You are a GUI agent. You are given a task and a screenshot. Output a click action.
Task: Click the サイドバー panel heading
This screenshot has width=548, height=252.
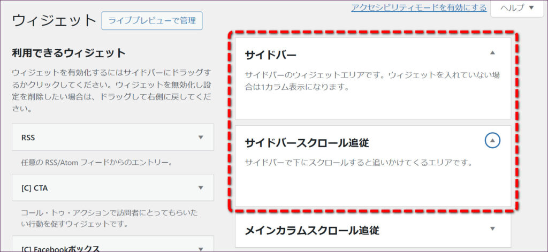click(270, 55)
